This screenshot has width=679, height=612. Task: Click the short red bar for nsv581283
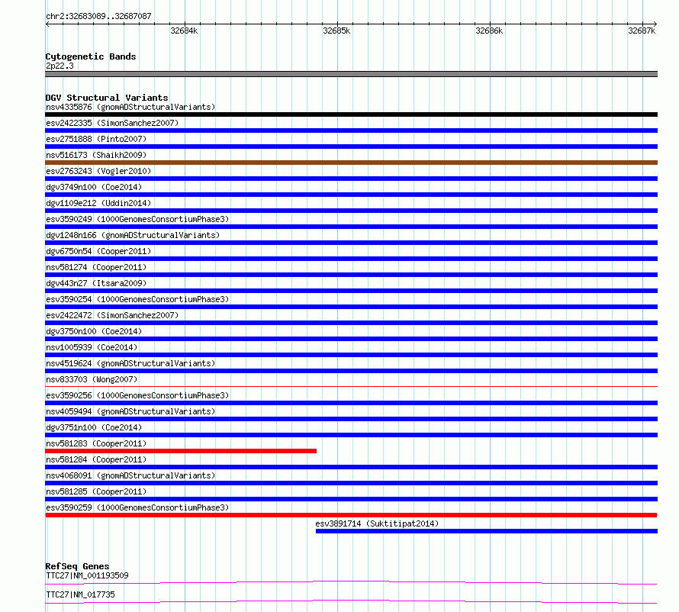[181, 451]
